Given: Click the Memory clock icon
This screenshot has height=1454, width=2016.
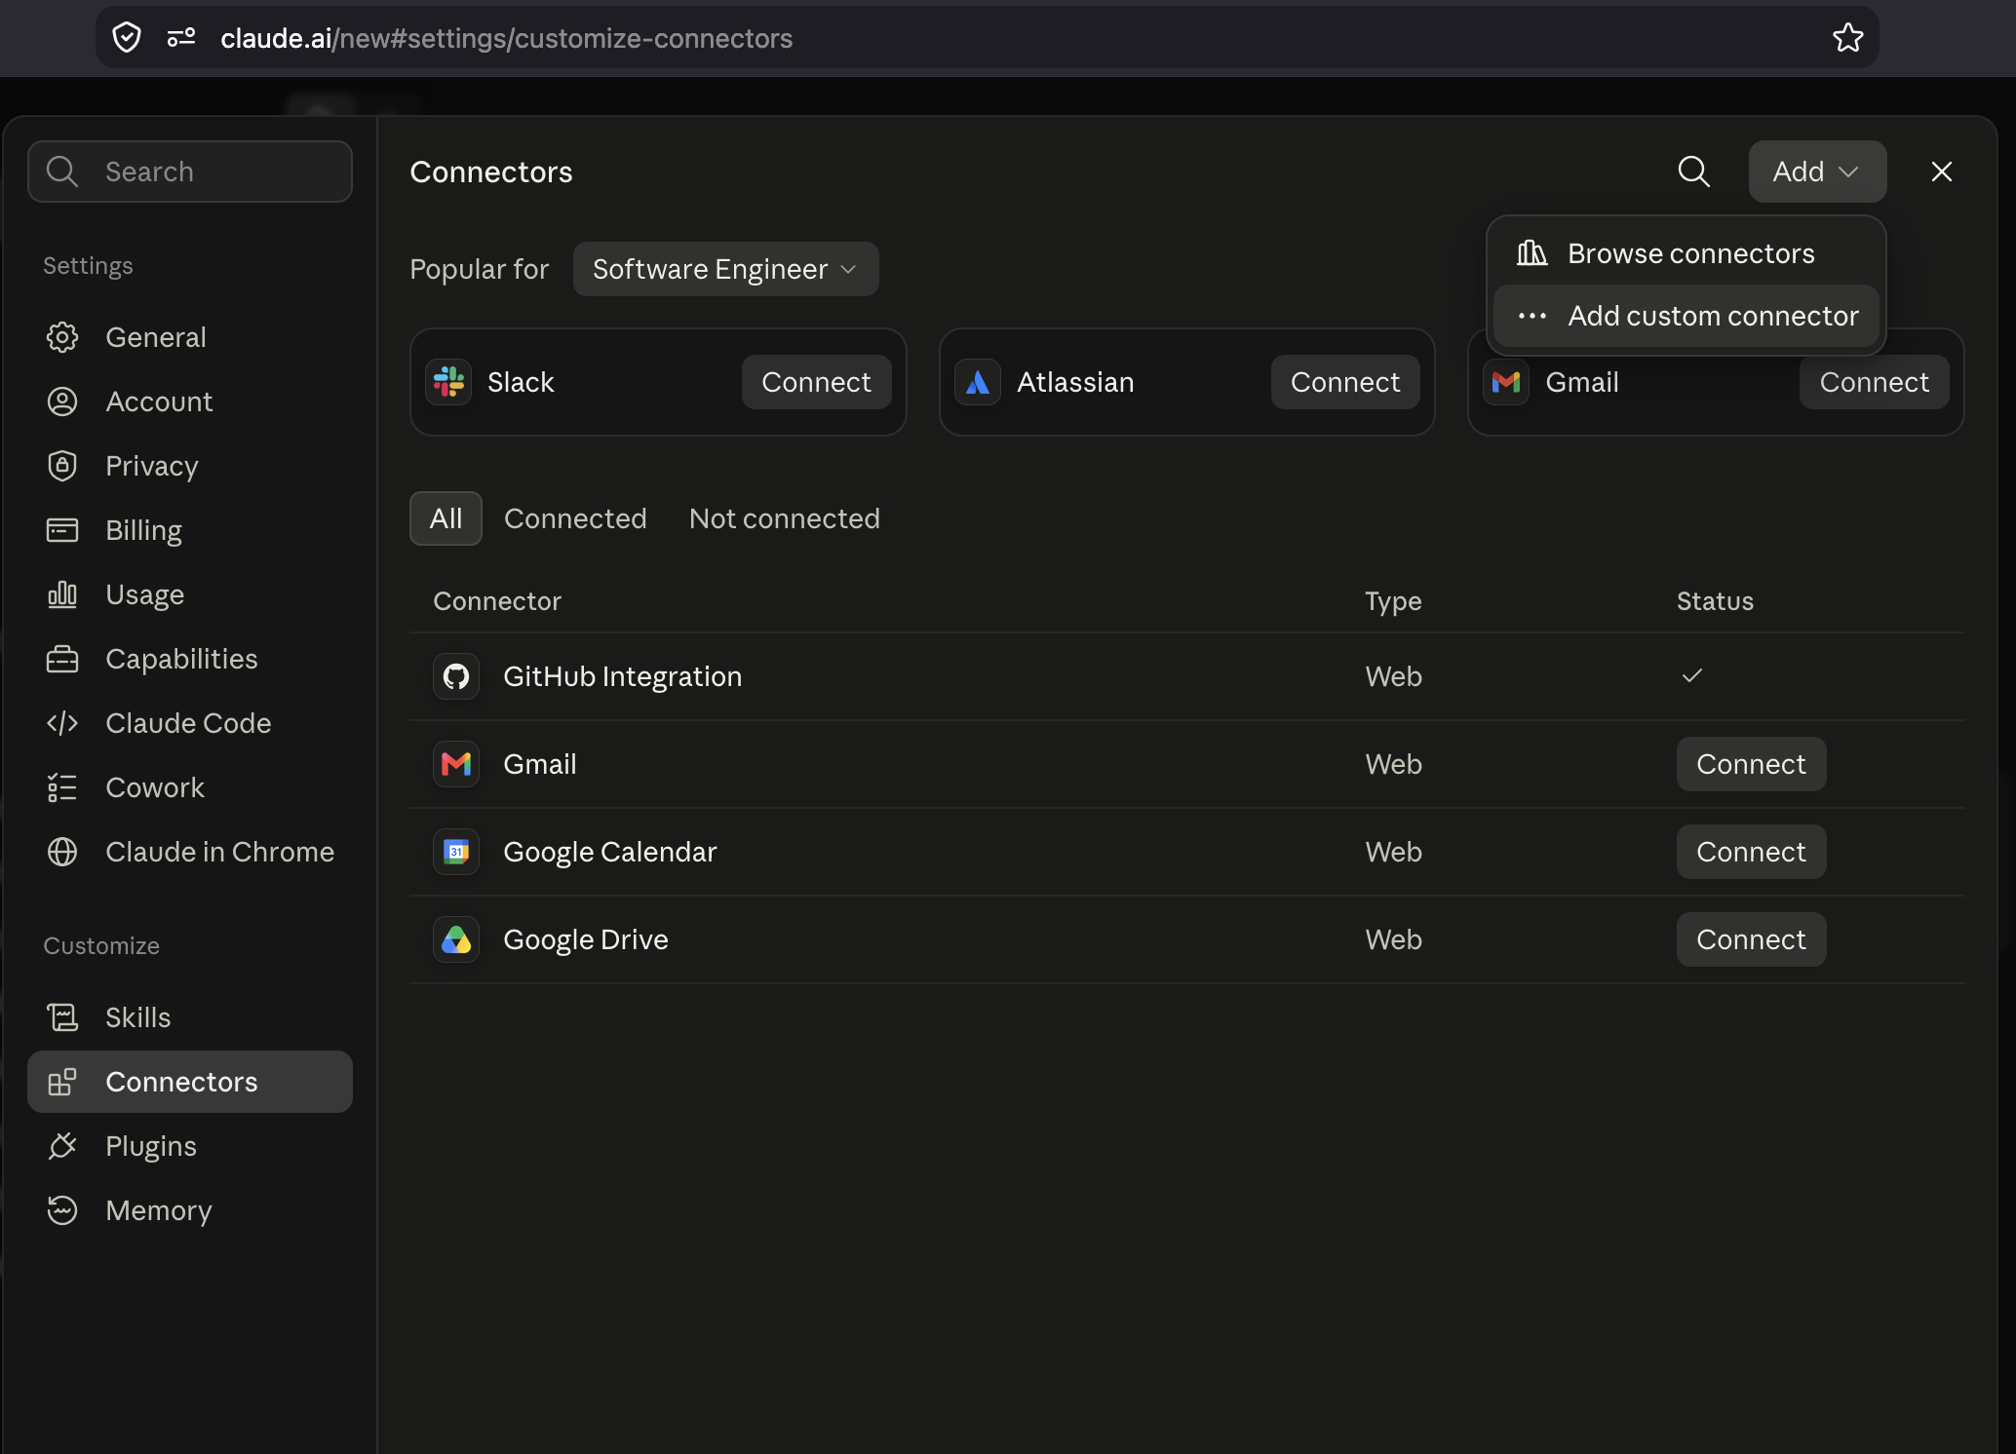Looking at the screenshot, I should (x=62, y=1210).
